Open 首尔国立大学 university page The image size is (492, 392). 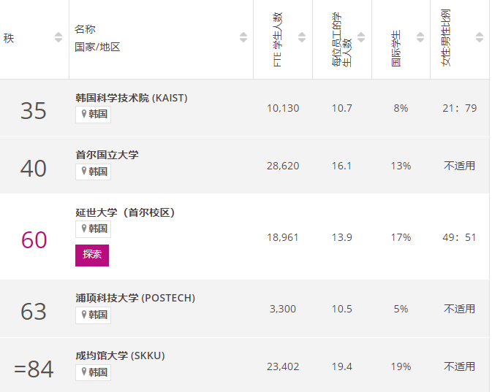coord(107,155)
